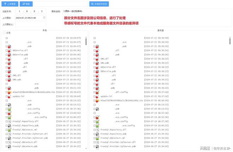Select local file name FreeSql.DbContext.pdb
This screenshot has width=233, height=152.
tap(25, 146)
